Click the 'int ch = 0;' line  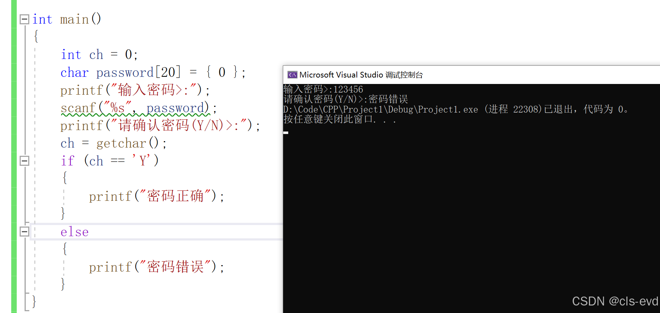click(x=99, y=55)
